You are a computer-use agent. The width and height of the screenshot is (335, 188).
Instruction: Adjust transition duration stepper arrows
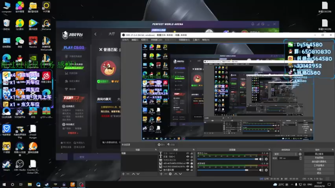300,158
